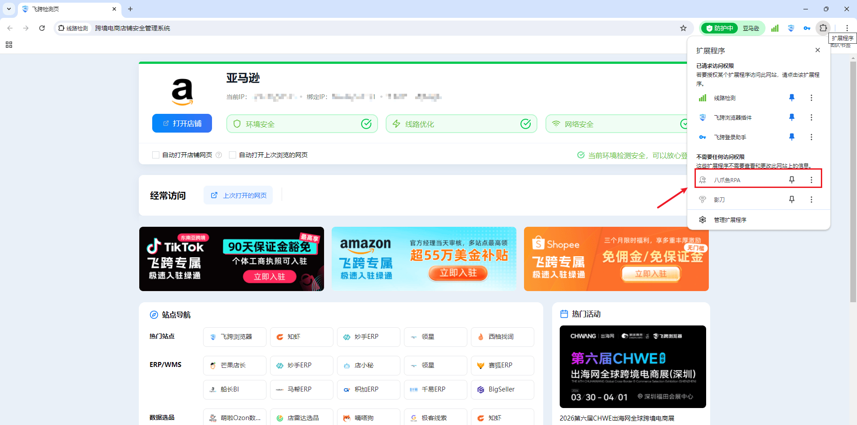This screenshot has width=857, height=425.
Task: Click the green signal bars toolbar icon
Action: [775, 28]
